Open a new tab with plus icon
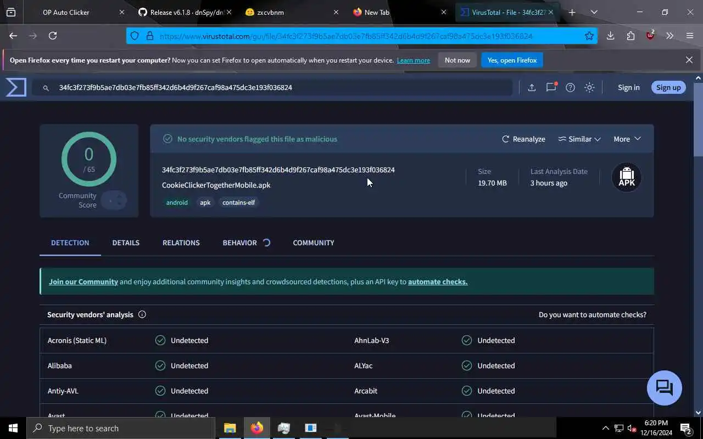The width and height of the screenshot is (703, 439). (x=572, y=12)
